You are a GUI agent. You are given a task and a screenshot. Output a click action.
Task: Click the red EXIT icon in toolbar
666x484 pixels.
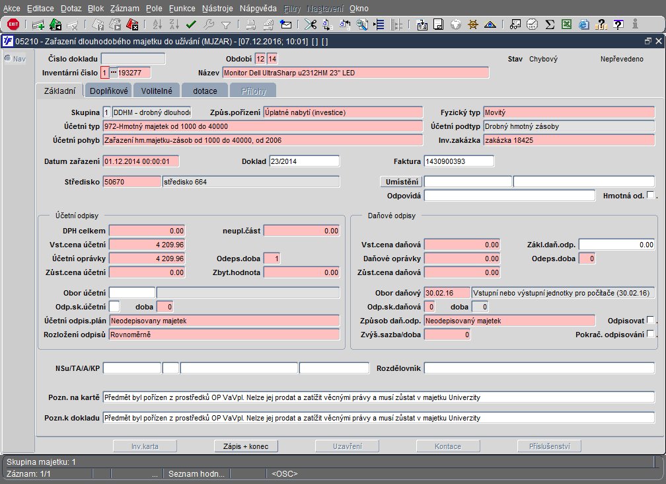click(x=13, y=24)
